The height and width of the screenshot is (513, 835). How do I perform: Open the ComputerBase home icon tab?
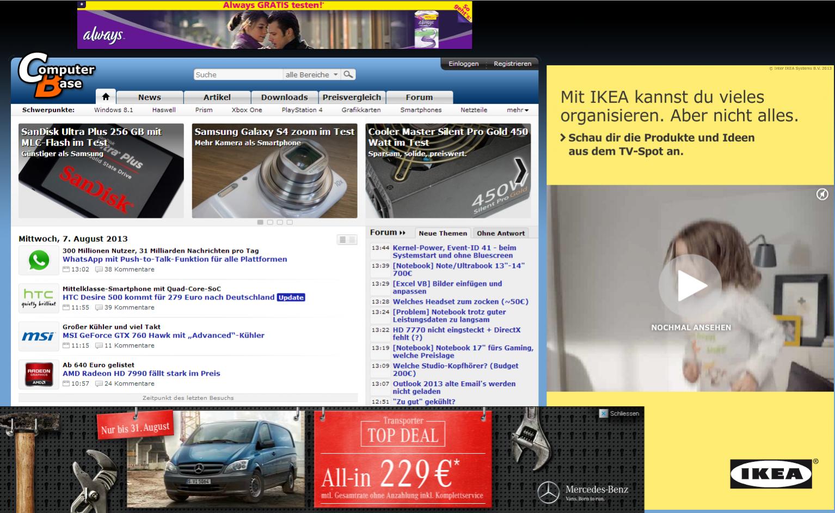point(106,97)
